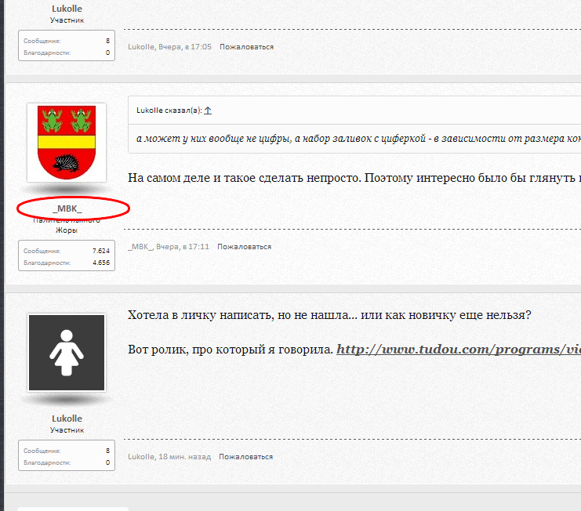Click text 'Вот ролик, про который я говорила.'

[x=231, y=350]
